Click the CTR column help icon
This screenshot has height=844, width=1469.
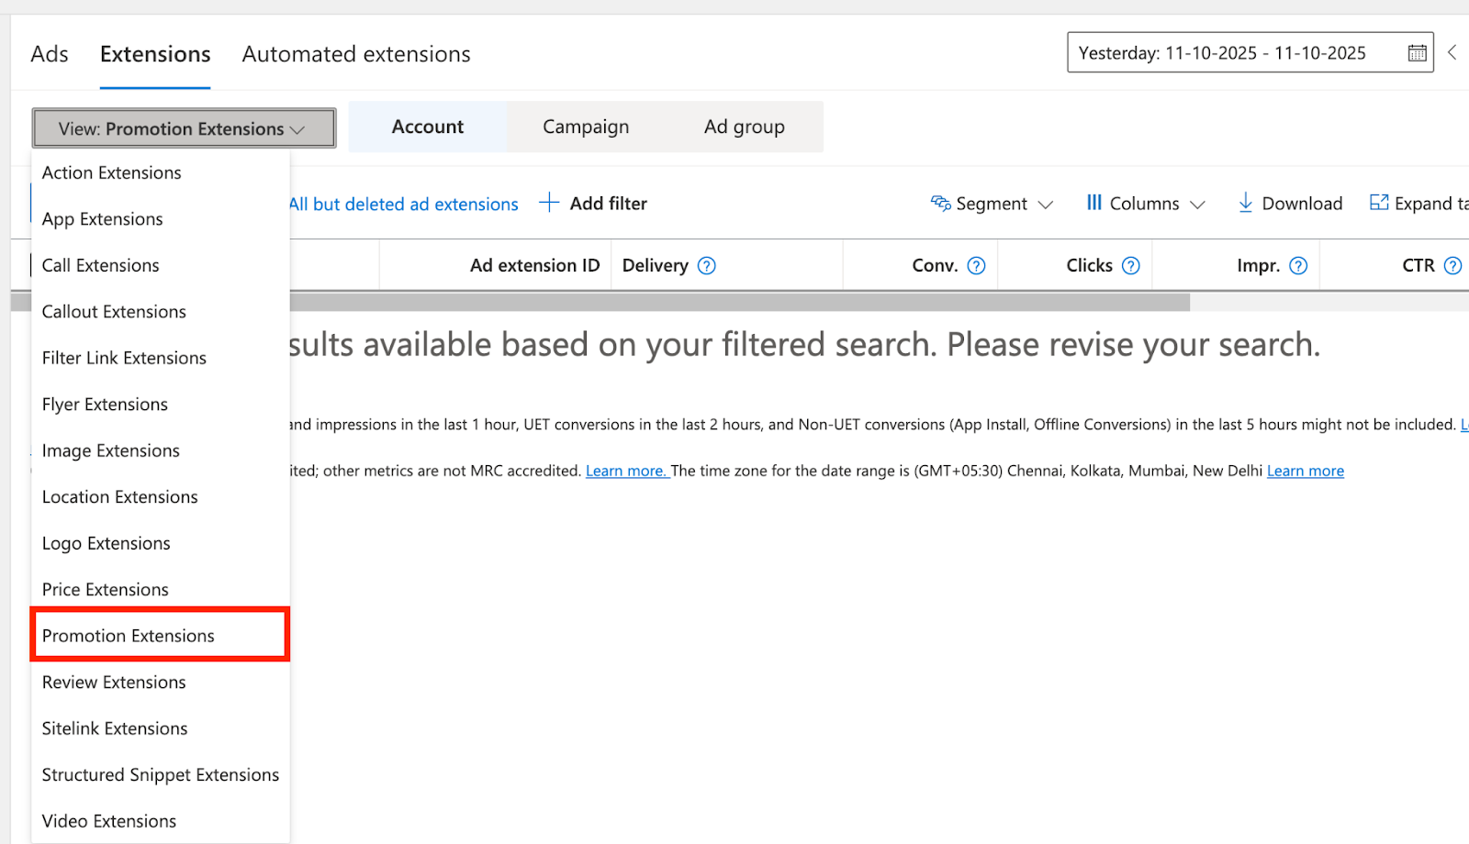click(x=1452, y=266)
